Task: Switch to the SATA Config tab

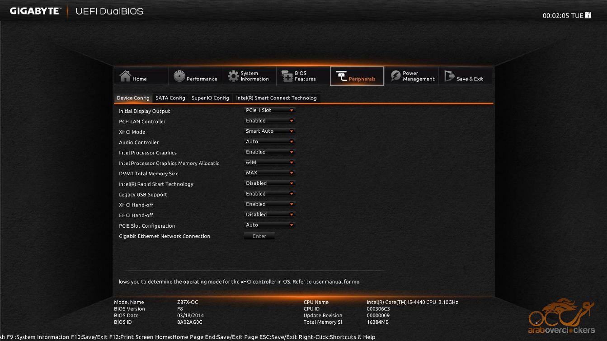Action: [170, 98]
